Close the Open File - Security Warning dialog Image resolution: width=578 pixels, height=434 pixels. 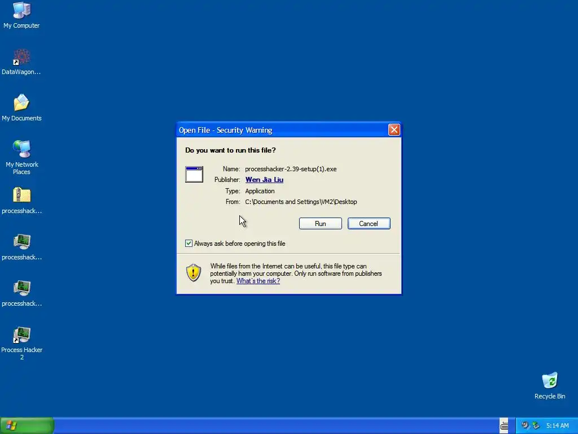pos(394,130)
